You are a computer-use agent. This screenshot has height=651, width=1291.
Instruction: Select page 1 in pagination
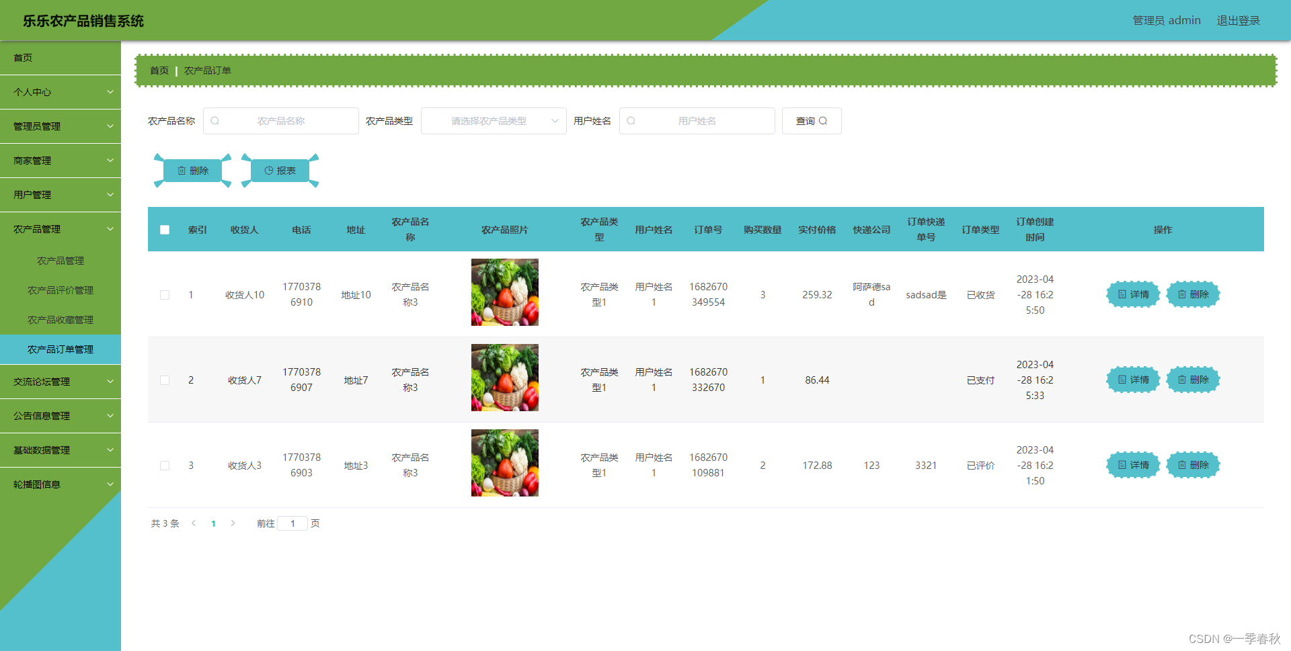pos(213,523)
